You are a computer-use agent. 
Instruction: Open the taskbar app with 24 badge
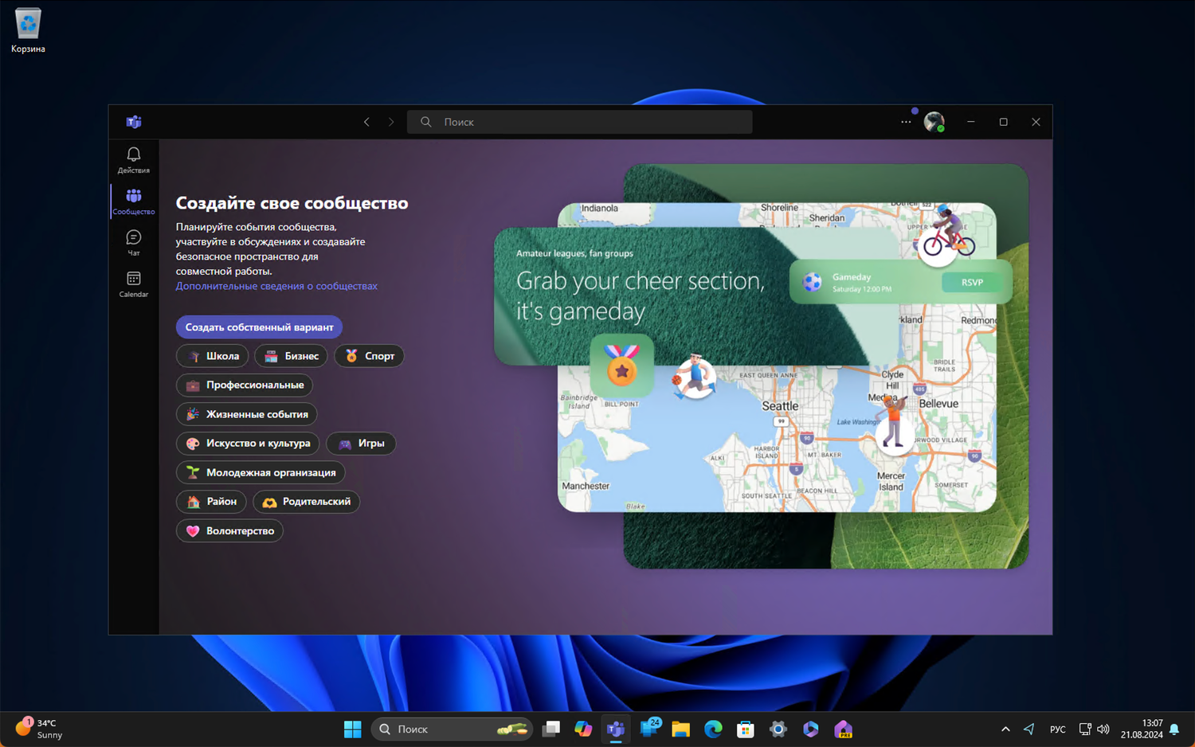(650, 729)
